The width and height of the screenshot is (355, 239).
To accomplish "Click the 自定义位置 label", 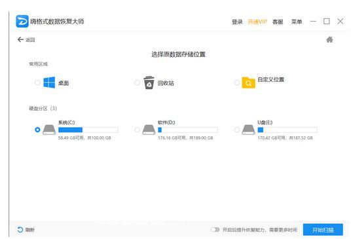I will pyautogui.click(x=271, y=79).
